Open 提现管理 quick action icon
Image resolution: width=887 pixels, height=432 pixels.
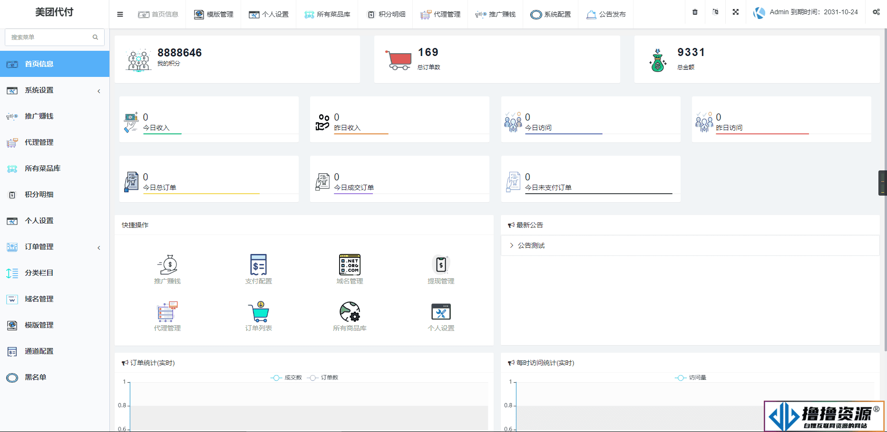pos(441,264)
